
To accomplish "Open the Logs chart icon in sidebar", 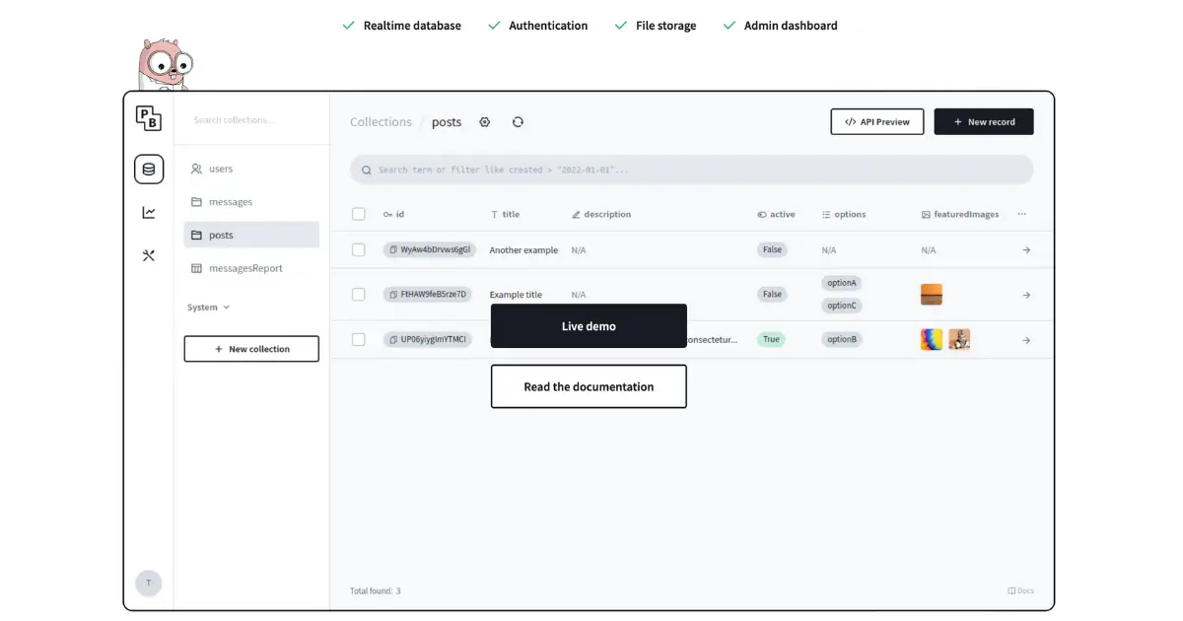I will pos(149,212).
